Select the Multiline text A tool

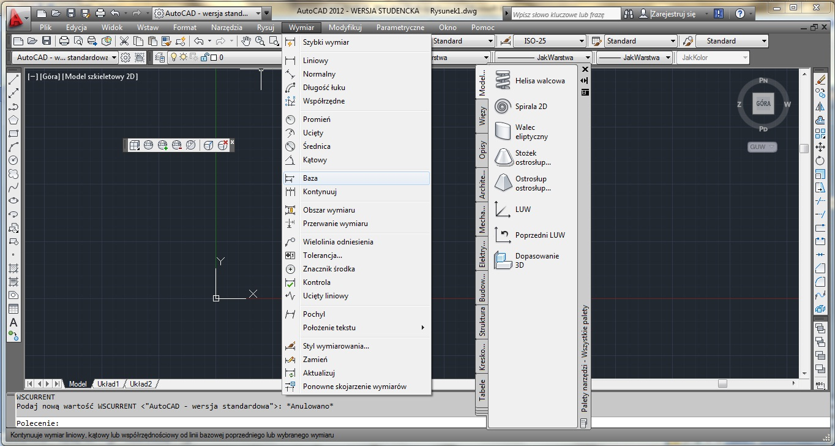13,322
